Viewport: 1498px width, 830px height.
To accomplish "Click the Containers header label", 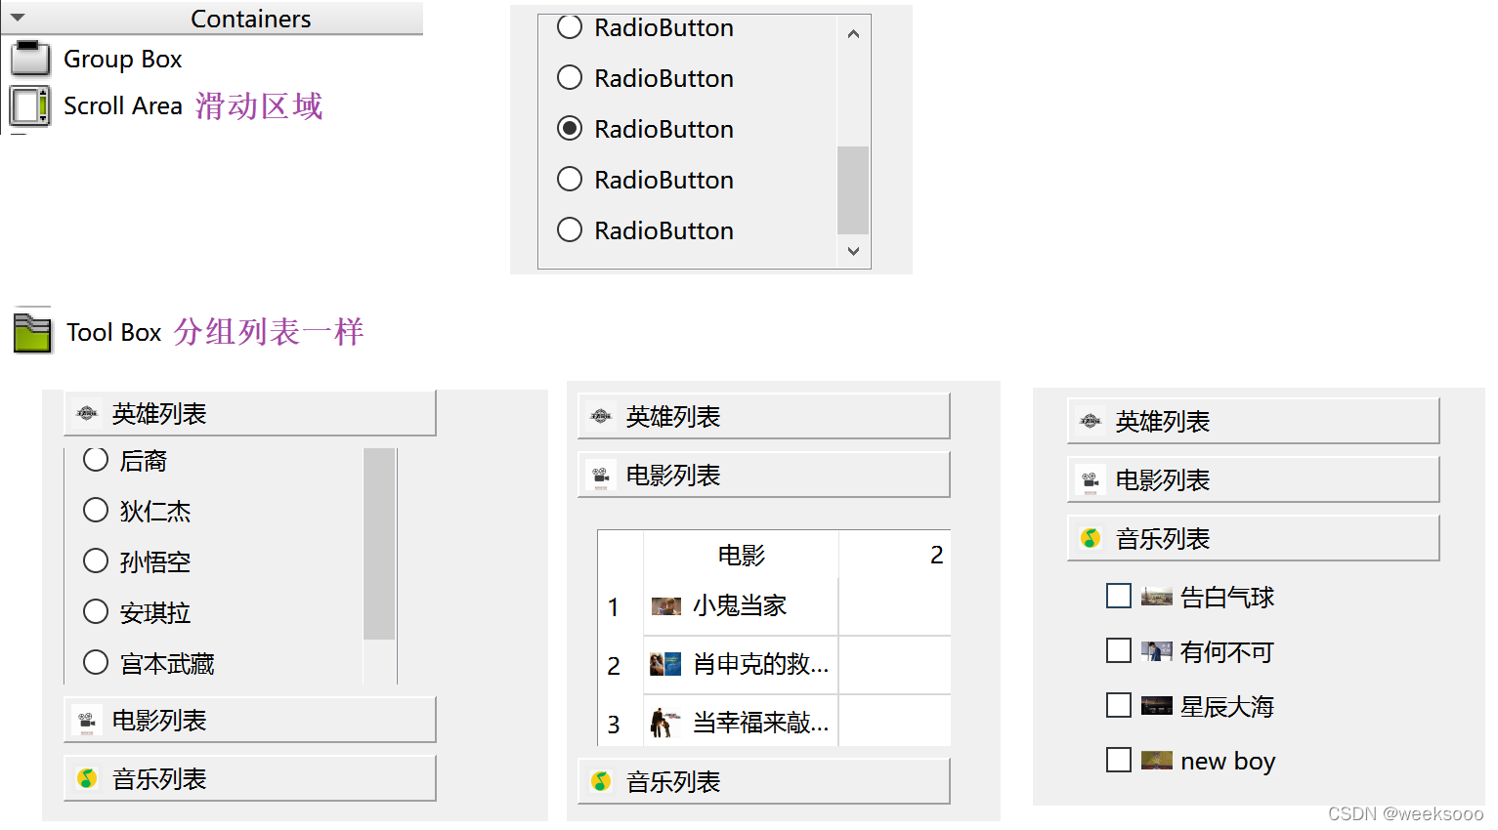I will (x=252, y=18).
